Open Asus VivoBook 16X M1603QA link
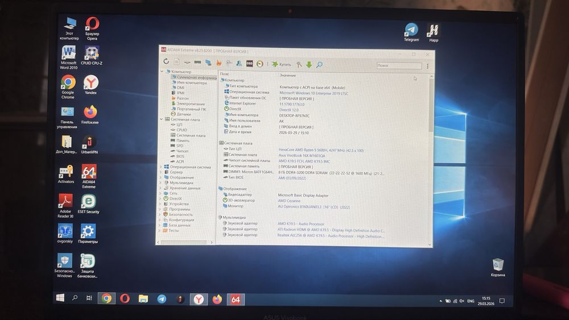 [x=302, y=156]
